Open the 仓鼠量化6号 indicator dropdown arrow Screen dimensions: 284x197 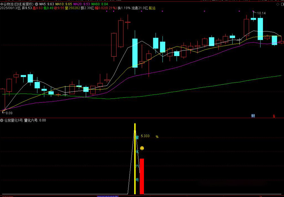click(x=2, y=120)
